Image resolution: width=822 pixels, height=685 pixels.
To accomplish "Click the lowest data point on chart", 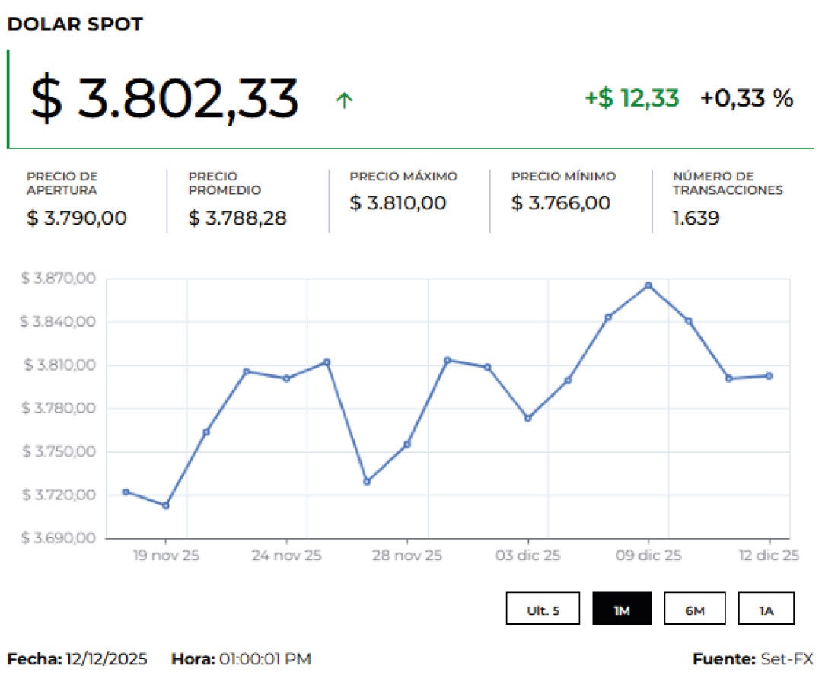I will click(x=166, y=506).
